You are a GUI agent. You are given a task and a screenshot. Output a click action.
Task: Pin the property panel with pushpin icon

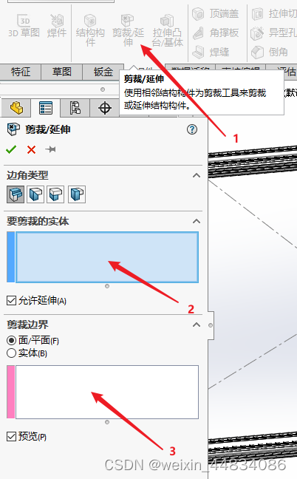tap(50, 149)
